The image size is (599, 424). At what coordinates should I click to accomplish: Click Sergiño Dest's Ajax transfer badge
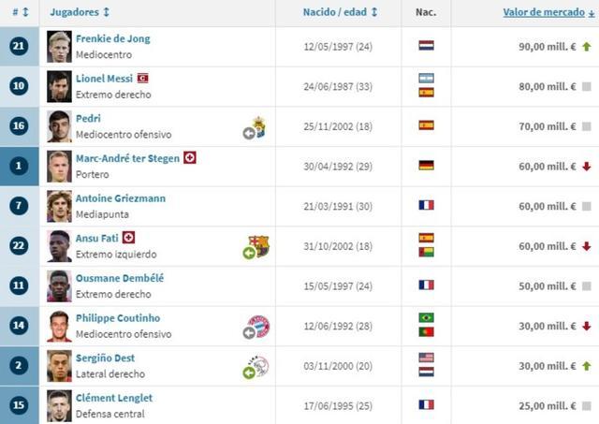point(256,367)
